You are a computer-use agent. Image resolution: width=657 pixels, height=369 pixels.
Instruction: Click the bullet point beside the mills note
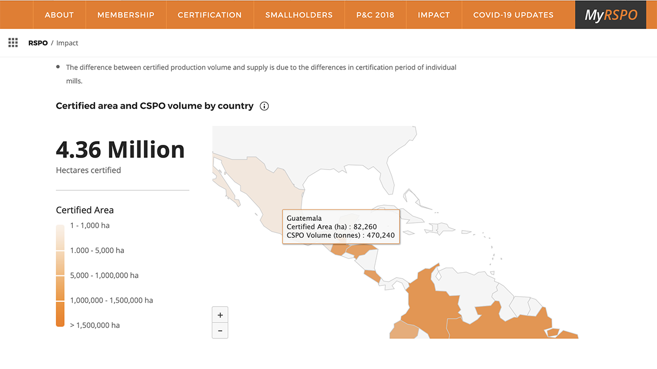(57, 67)
